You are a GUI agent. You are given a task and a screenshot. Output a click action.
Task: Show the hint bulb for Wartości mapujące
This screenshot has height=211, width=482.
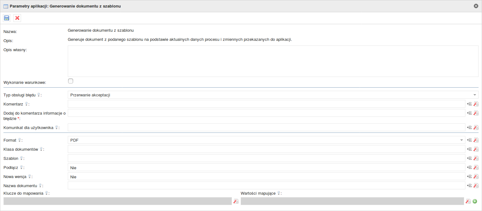[279, 193]
